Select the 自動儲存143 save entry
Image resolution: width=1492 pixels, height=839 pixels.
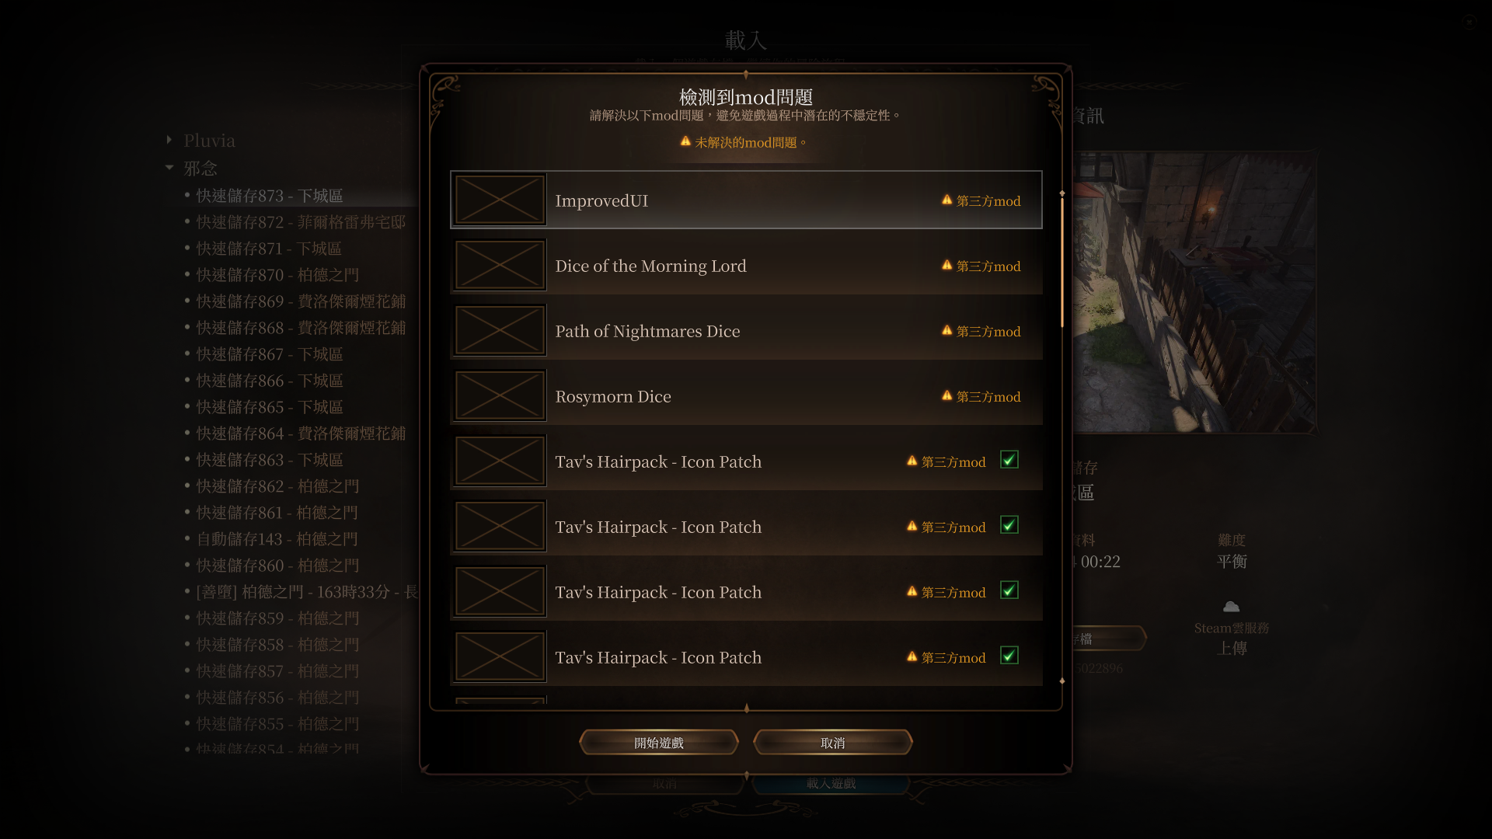tap(277, 539)
